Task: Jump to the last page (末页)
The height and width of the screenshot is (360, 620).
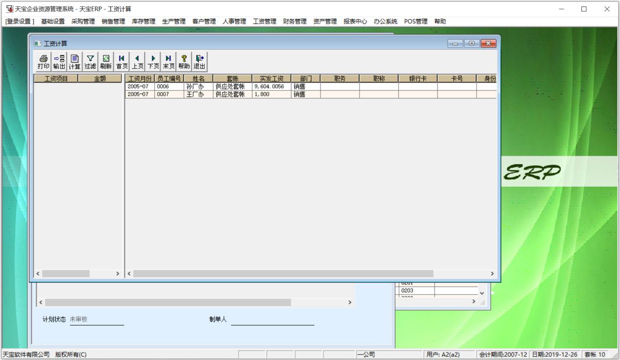Action: (168, 62)
